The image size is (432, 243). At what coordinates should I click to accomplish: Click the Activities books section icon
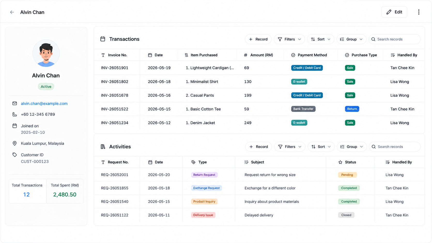(103, 147)
